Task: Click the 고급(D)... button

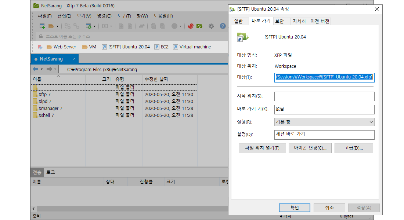Action: (354, 148)
